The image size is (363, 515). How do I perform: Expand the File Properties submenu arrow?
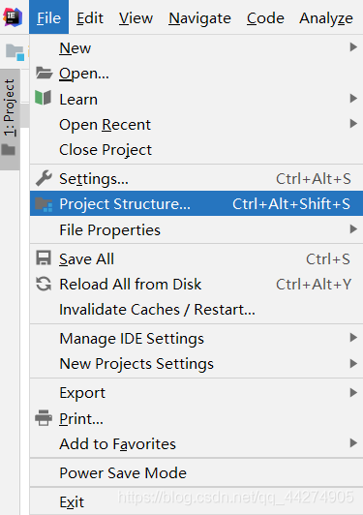pyautogui.click(x=353, y=228)
